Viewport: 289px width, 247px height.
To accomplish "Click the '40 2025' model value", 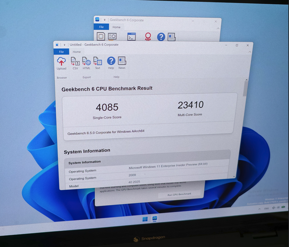I will (x=134, y=182).
